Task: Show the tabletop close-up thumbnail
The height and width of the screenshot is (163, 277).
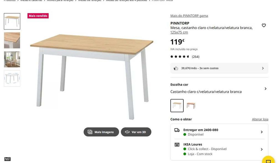Action: 12,40
